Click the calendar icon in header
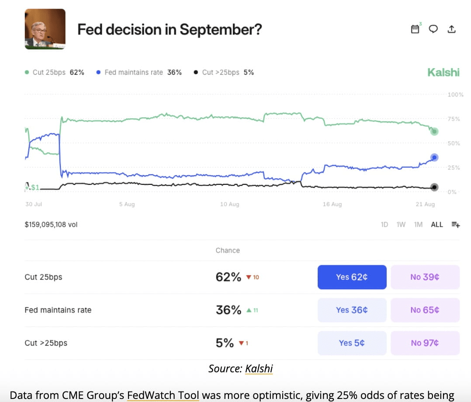The height and width of the screenshot is (402, 471). 415,29
